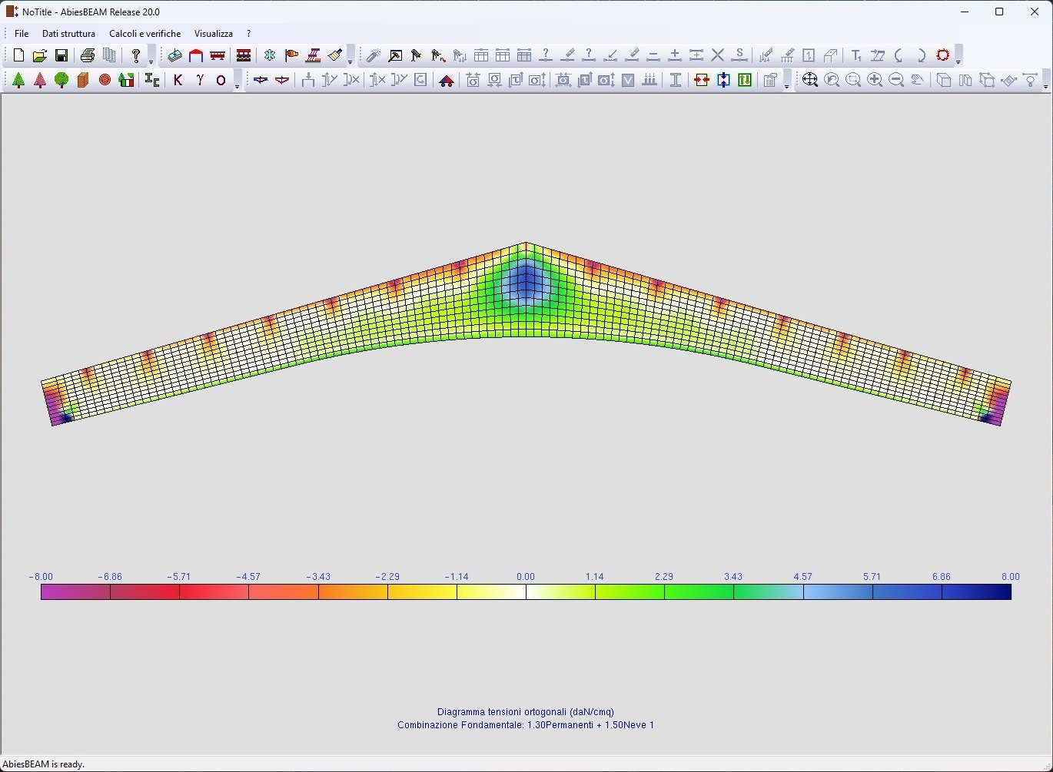This screenshot has width=1053, height=772.
Task: Expand overflow arrow after red ring icon
Action: click(x=958, y=56)
